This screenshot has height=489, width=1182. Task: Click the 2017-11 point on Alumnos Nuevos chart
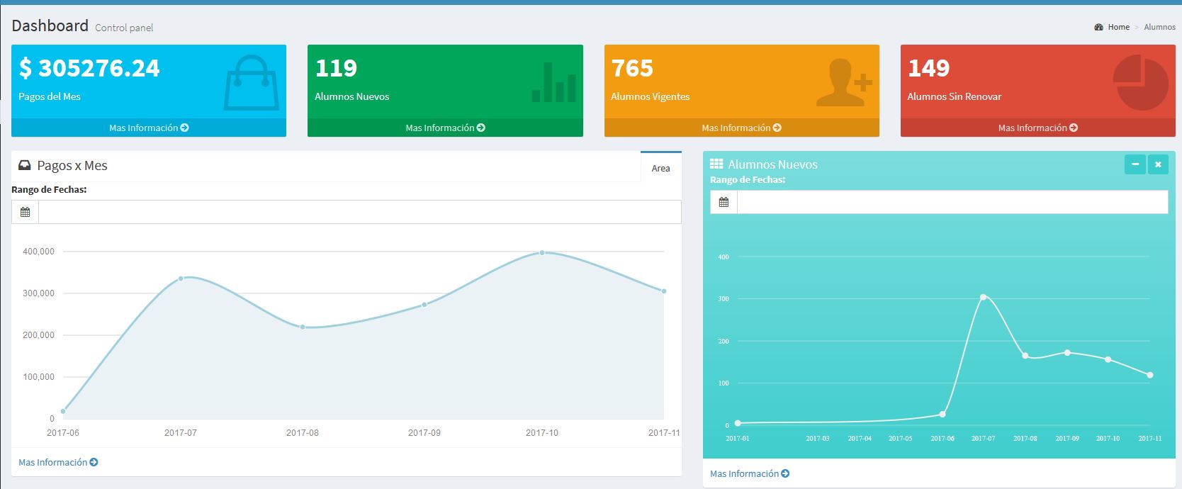1150,375
